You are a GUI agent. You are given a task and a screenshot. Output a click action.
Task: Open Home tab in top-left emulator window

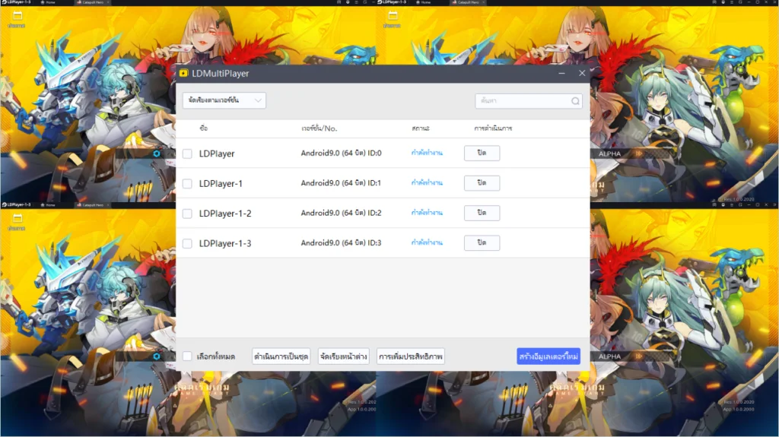(49, 2)
